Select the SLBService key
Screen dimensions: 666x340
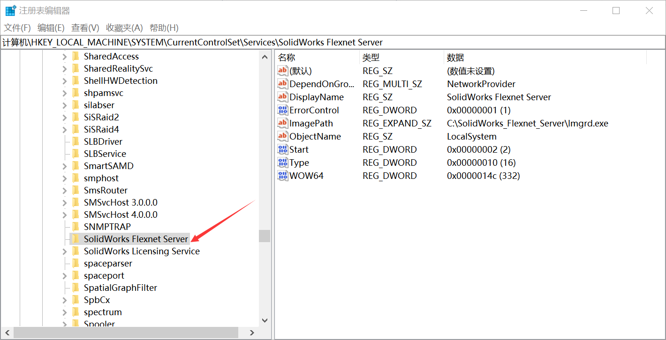click(x=105, y=154)
